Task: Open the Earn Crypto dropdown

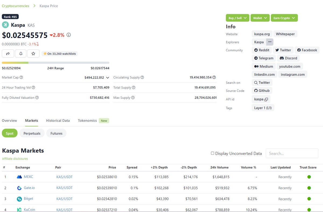Action: click(284, 18)
